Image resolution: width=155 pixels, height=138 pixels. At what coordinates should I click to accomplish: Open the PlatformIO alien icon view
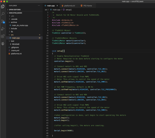pyautogui.click(x=3, y=43)
